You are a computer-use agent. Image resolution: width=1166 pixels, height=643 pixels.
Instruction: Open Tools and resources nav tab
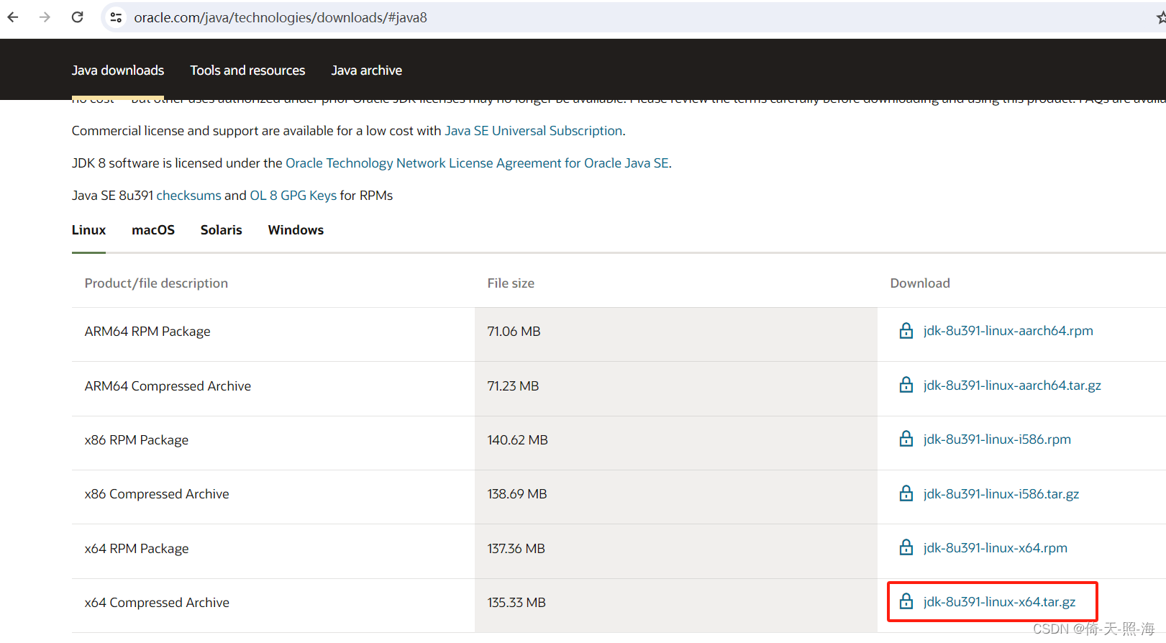pyautogui.click(x=247, y=70)
